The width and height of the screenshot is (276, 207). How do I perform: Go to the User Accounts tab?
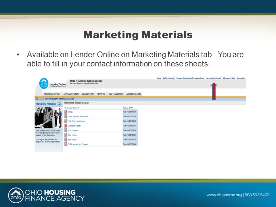coord(116,94)
